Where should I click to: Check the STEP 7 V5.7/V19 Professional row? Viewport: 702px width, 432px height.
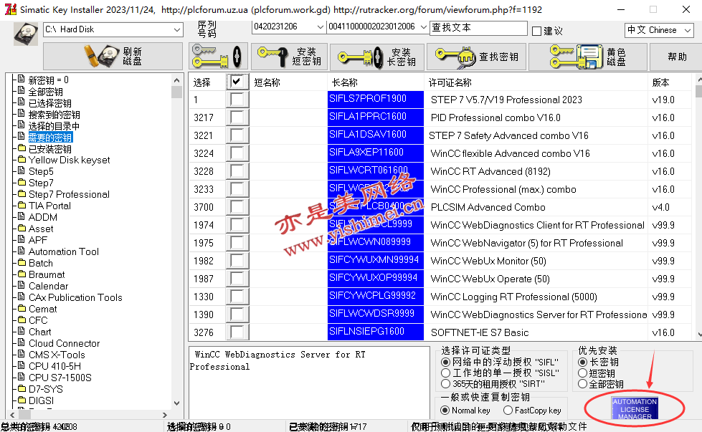[237, 100]
